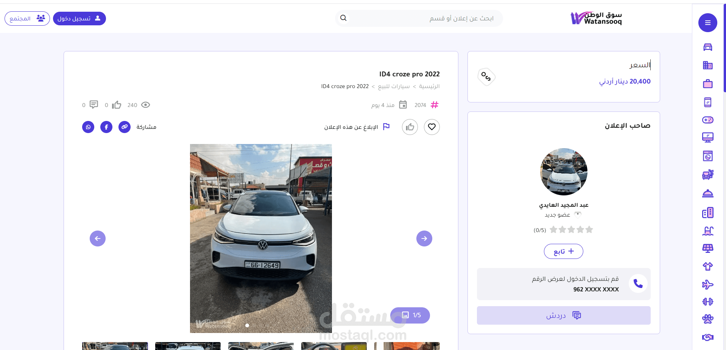Open the main car photo
Viewport: 726px width, 350px height.
(x=261, y=238)
